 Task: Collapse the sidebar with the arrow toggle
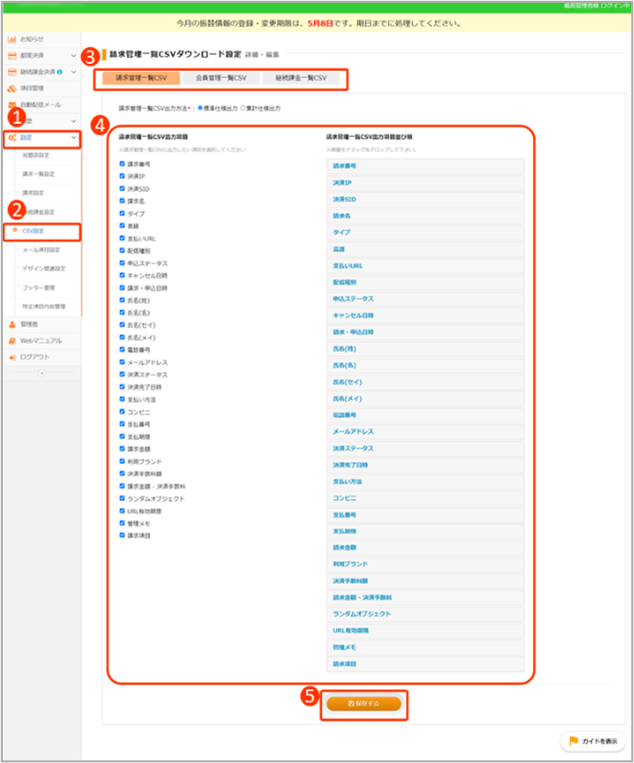41,373
